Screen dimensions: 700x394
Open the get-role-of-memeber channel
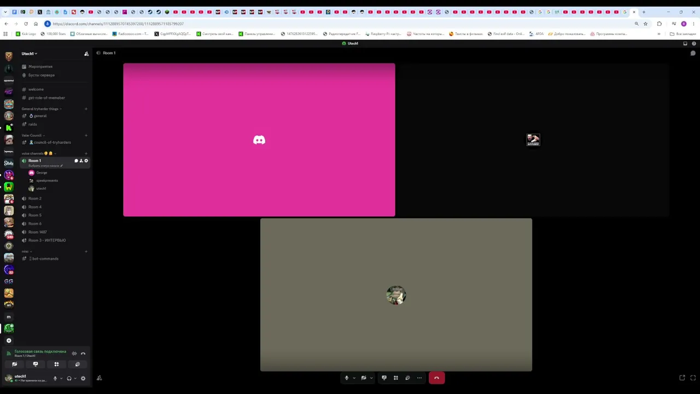(46, 98)
